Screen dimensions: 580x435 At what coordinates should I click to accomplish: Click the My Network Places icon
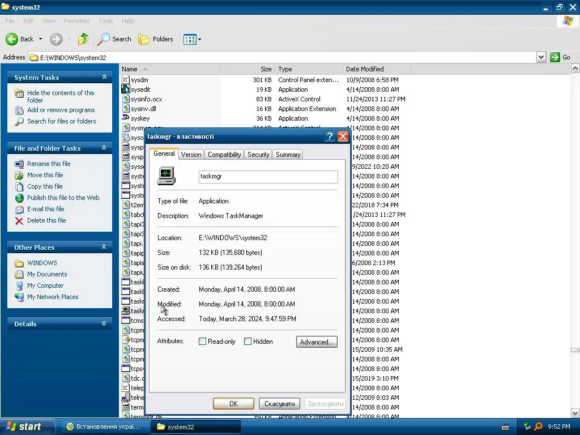click(19, 297)
